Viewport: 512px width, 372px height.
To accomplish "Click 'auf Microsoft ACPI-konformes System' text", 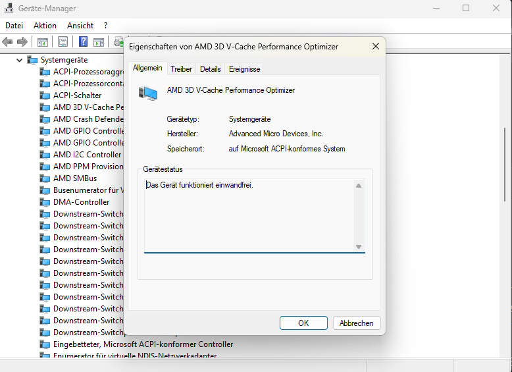I will 287,149.
